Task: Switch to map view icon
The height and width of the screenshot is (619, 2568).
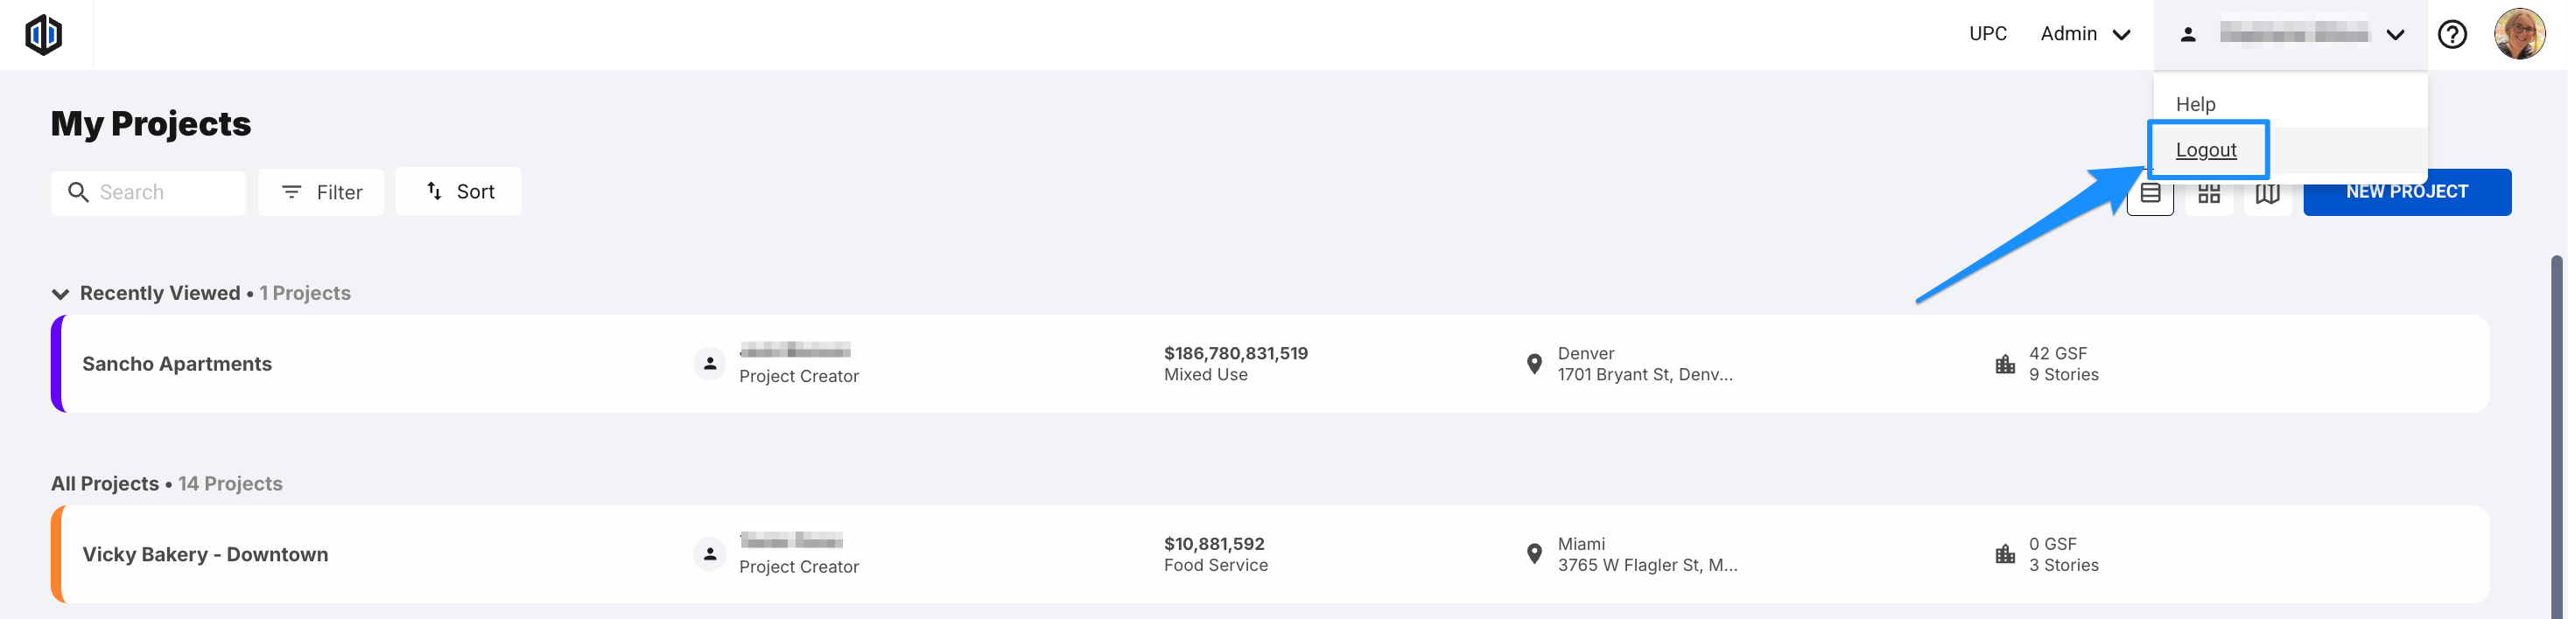Action: [2268, 193]
